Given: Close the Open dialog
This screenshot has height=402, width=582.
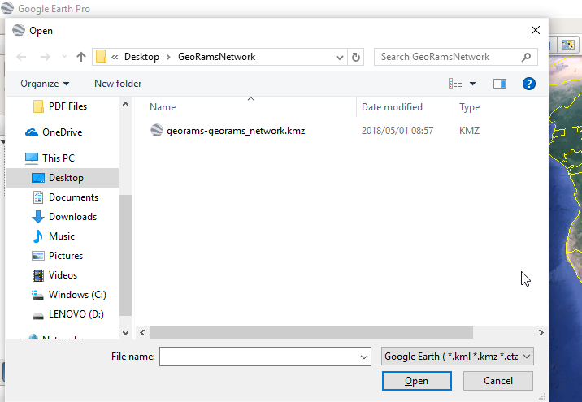Looking at the screenshot, I should point(535,30).
